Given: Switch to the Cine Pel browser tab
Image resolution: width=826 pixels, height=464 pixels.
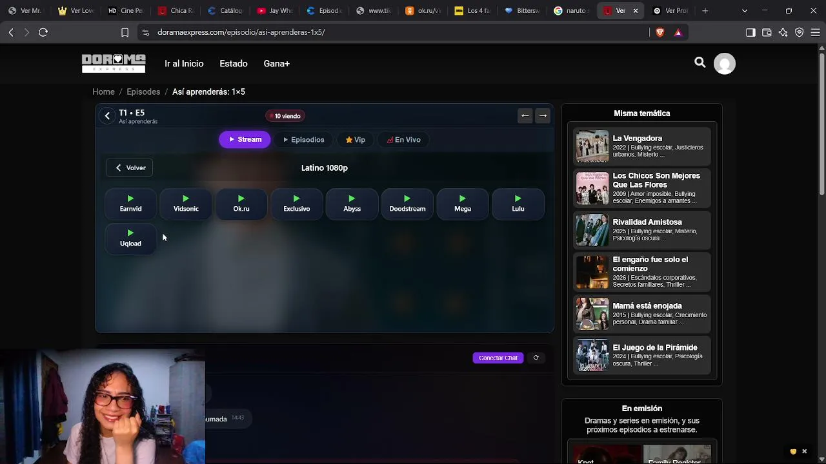Looking at the screenshot, I should pyautogui.click(x=126, y=11).
